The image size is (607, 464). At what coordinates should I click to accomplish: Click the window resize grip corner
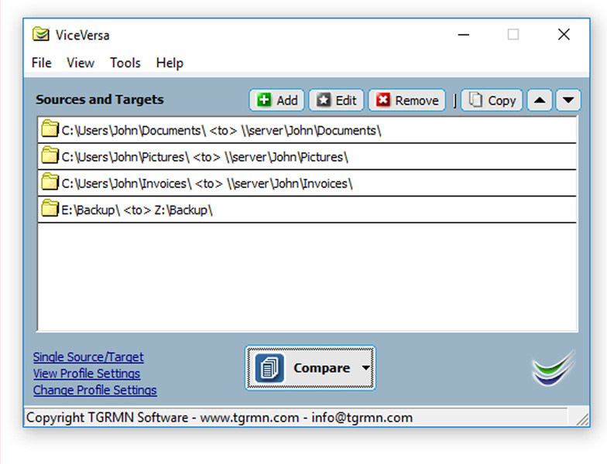click(x=582, y=419)
